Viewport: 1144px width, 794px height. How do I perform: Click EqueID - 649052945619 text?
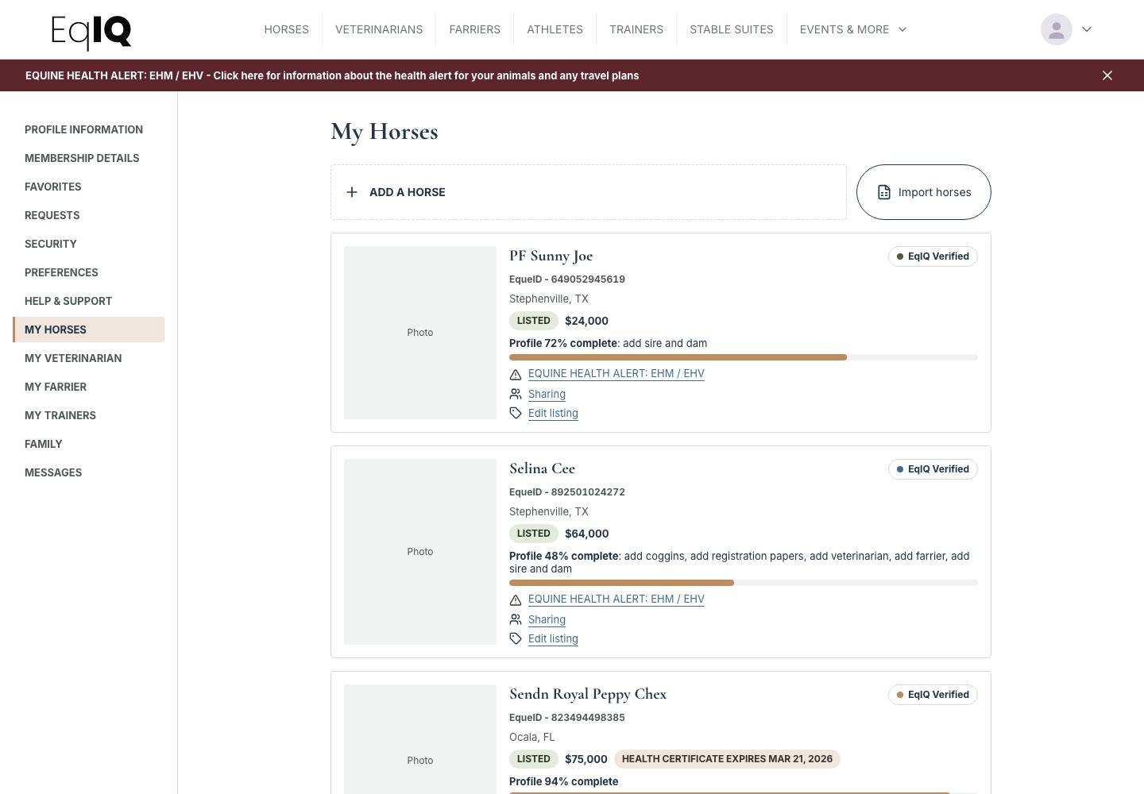(x=567, y=279)
